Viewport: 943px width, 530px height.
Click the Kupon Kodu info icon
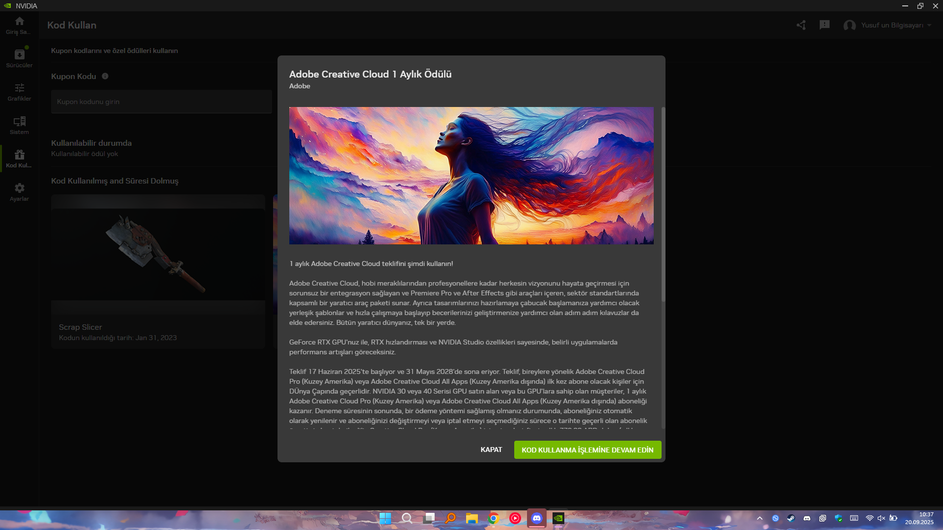pos(105,76)
